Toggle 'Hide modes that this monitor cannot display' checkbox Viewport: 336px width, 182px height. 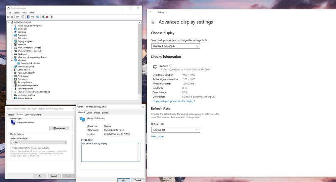click(x=11, y=148)
